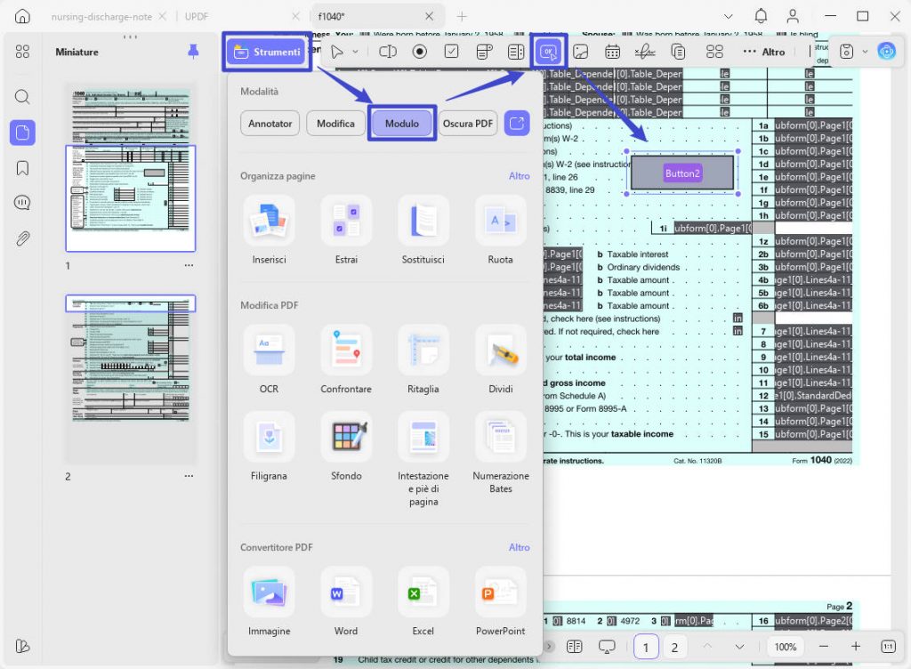
Task: Zoom in with plus button
Action: (x=856, y=647)
